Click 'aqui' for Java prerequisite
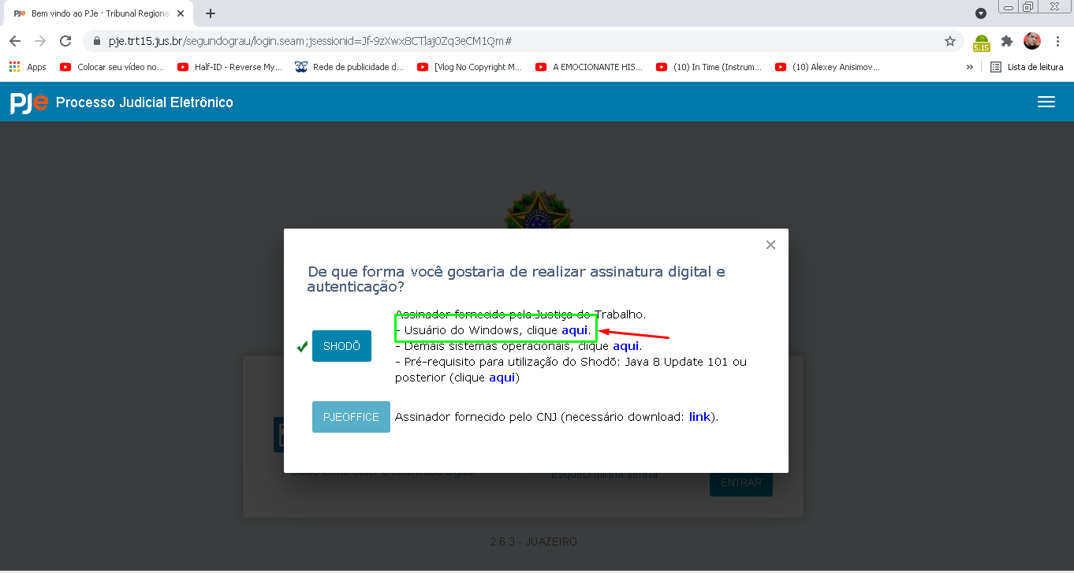 [502, 378]
